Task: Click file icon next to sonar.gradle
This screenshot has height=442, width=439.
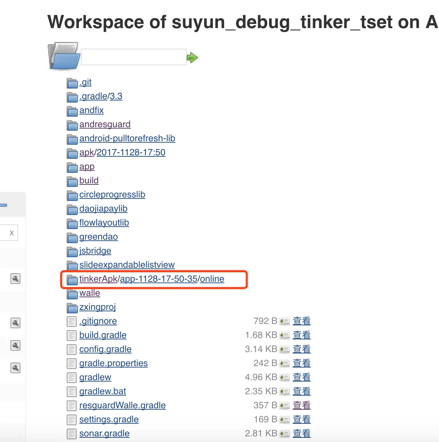Action: click(72, 434)
